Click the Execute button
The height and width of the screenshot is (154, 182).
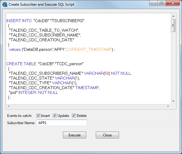(75, 135)
